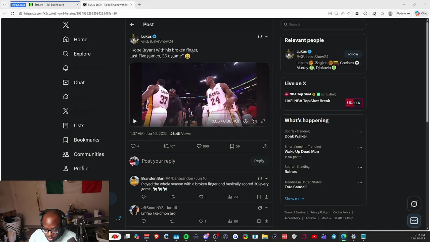Enter fullscreen on the video
The height and width of the screenshot is (242, 430).
click(263, 121)
